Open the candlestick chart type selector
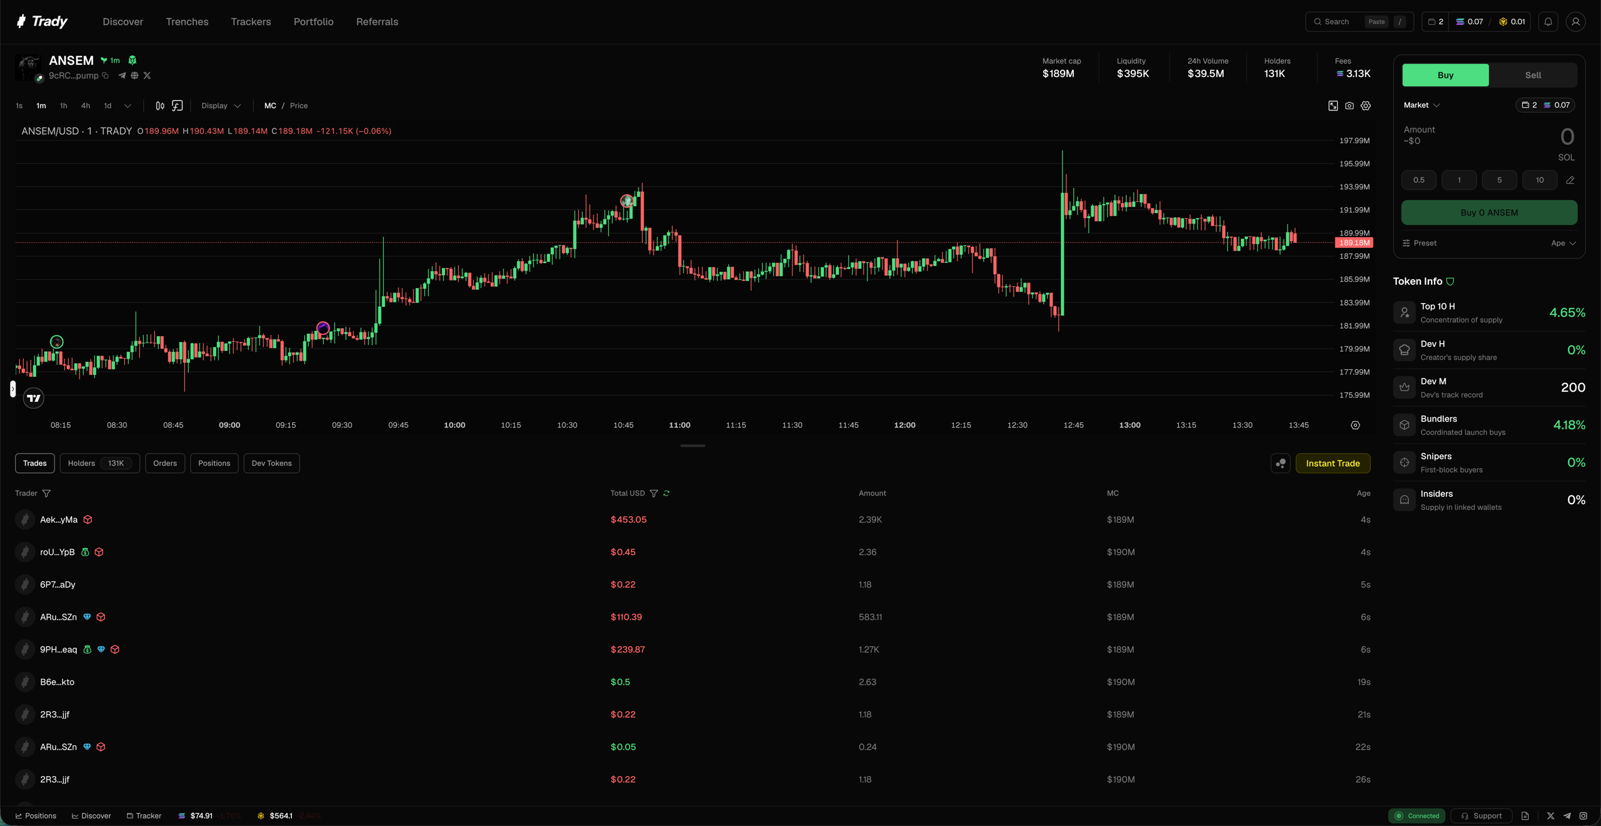This screenshot has height=826, width=1601. coord(159,106)
